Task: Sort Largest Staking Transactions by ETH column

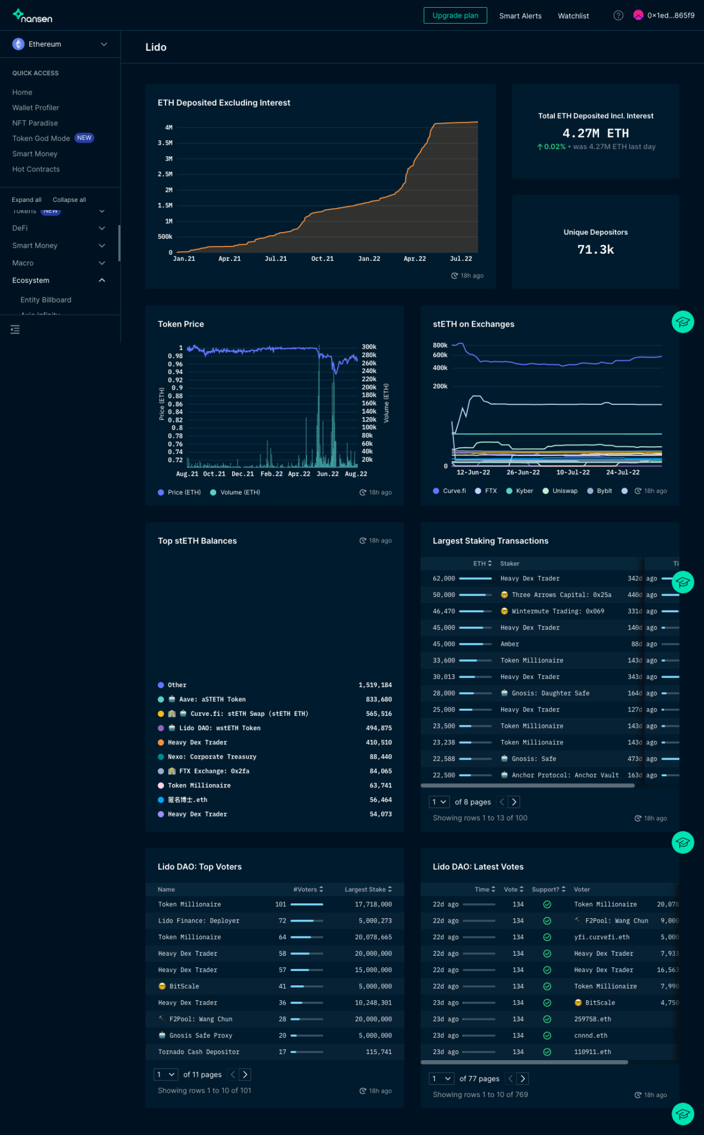Action: click(x=482, y=563)
